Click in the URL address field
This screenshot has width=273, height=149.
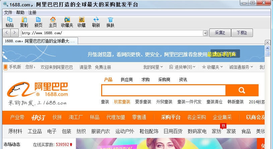click(x=112, y=33)
